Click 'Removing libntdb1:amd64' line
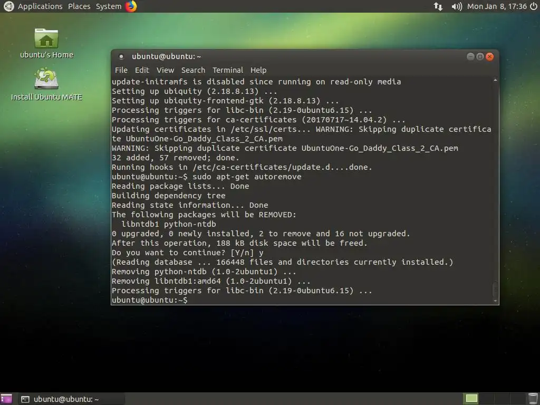 tap(211, 281)
